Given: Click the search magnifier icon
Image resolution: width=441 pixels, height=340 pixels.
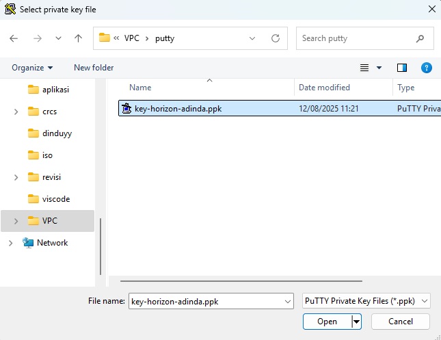Looking at the screenshot, I should (x=420, y=38).
